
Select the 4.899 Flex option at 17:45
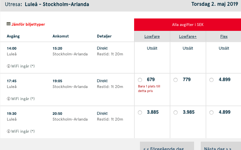coord(211,80)
